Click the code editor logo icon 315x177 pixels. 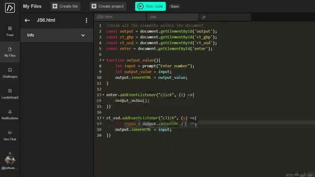click(10, 8)
